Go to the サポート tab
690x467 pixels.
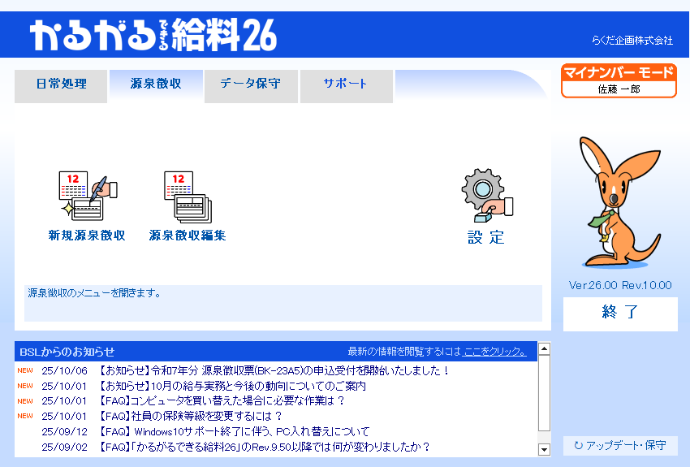[345, 84]
